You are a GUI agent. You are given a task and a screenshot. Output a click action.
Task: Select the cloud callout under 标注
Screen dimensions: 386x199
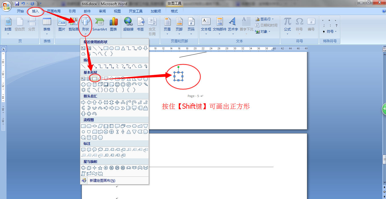(100, 150)
